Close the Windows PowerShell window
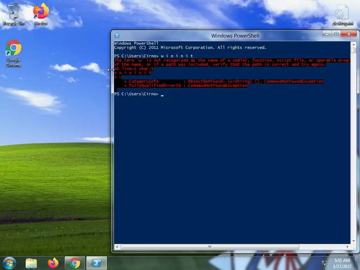This screenshot has width=360, height=270. (349, 34)
